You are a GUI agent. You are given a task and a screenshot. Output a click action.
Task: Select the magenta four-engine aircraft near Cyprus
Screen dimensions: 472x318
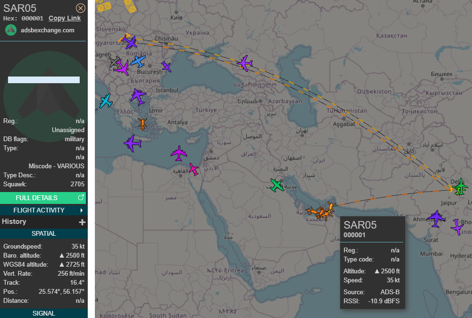179,153
